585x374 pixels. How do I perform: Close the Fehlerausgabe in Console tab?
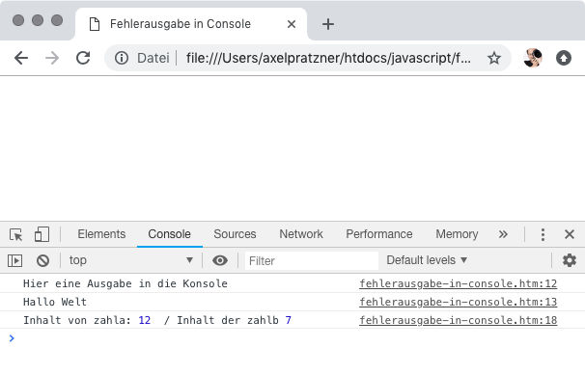coord(292,24)
